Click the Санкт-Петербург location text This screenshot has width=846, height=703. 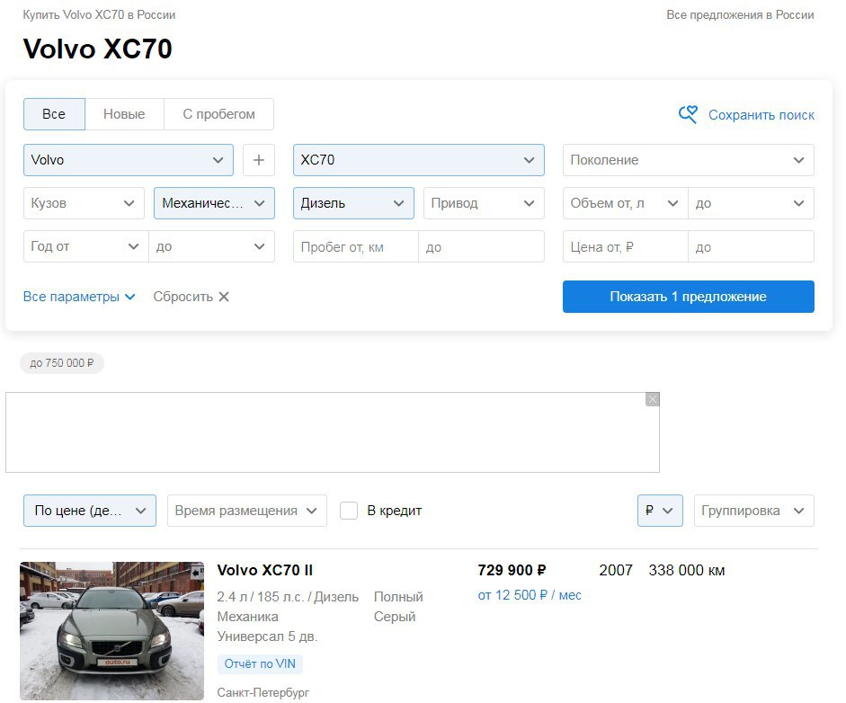point(263,692)
